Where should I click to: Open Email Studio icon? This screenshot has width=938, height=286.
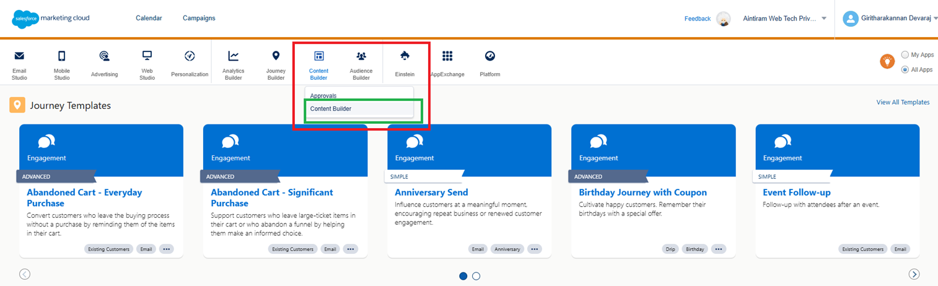click(x=19, y=56)
